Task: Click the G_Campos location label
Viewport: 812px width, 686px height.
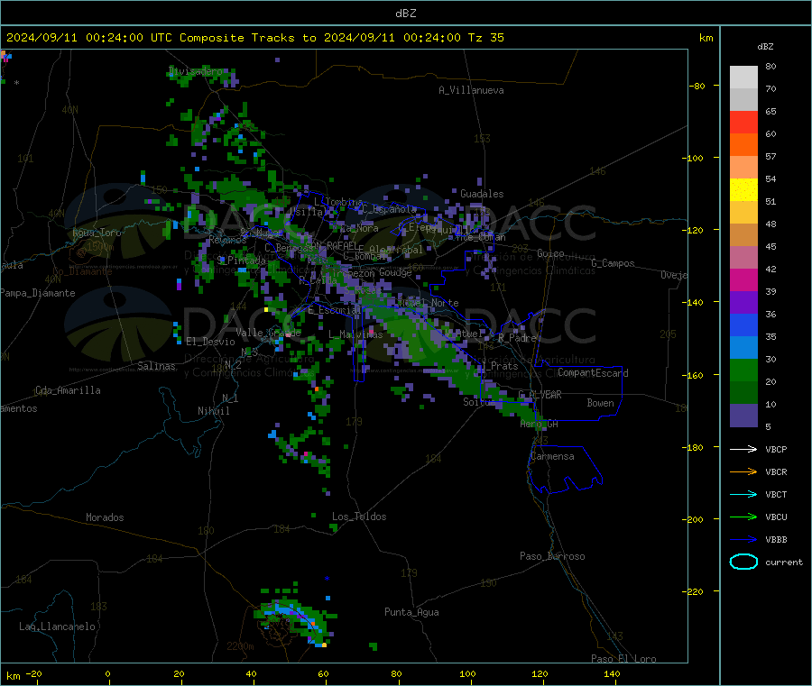Action: [613, 263]
